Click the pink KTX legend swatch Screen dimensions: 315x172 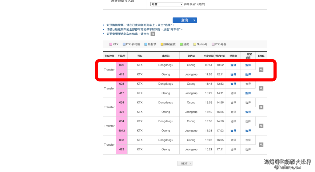coord(111,44)
